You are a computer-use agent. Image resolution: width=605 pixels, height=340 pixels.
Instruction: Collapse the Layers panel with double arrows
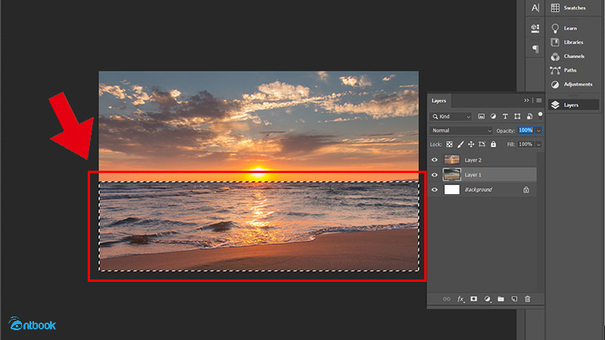coord(526,100)
